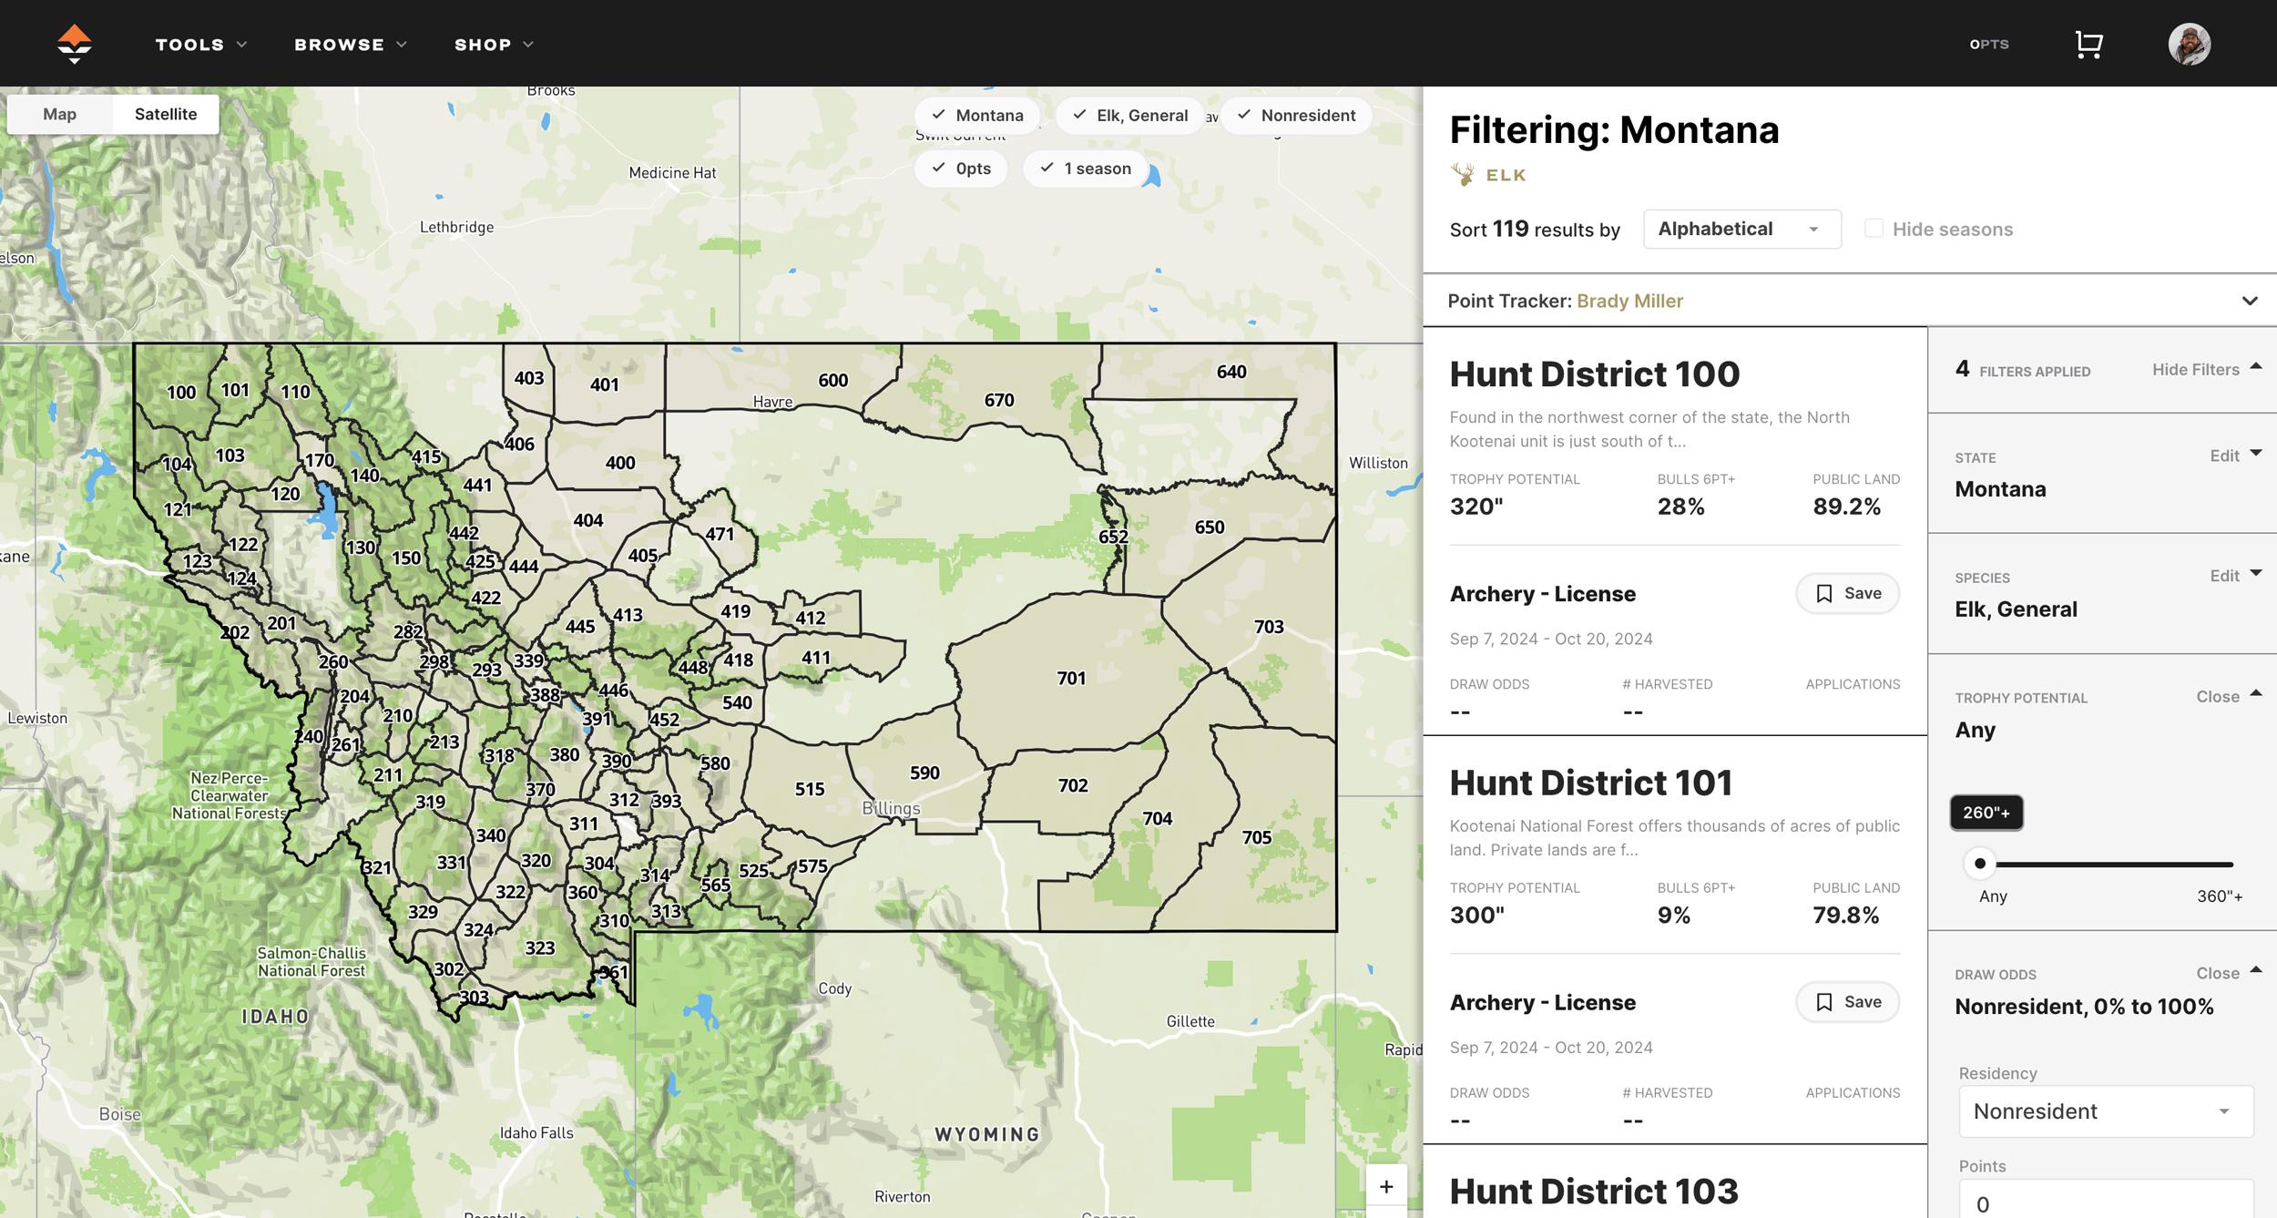Click the GoHunt logo icon
Screen dimensions: 2277x1218
73,43
